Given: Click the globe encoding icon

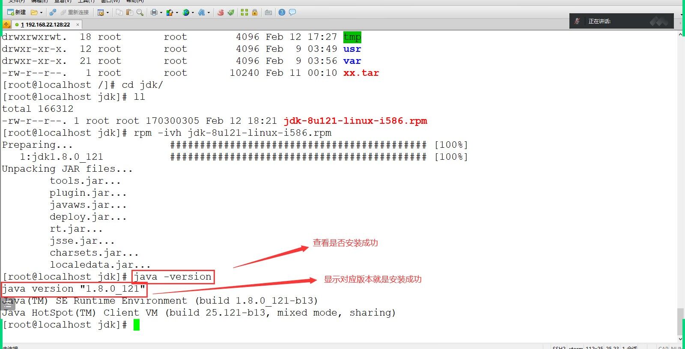Looking at the screenshot, I should tap(186, 12).
